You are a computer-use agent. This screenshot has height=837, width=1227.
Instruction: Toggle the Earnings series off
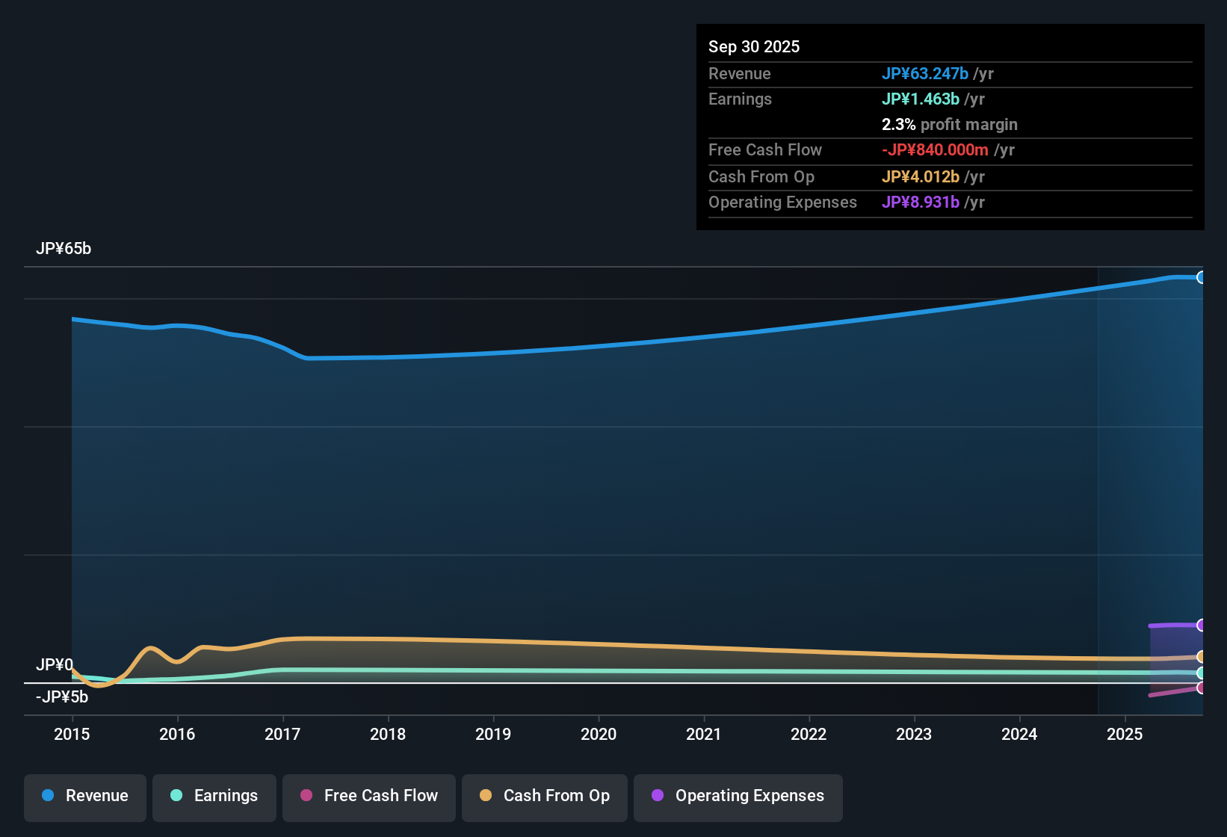(x=214, y=797)
